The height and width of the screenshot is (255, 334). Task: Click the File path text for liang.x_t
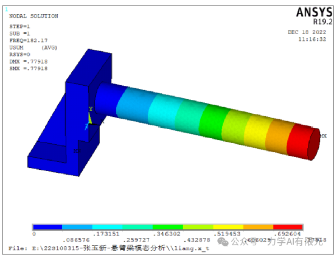point(109,248)
